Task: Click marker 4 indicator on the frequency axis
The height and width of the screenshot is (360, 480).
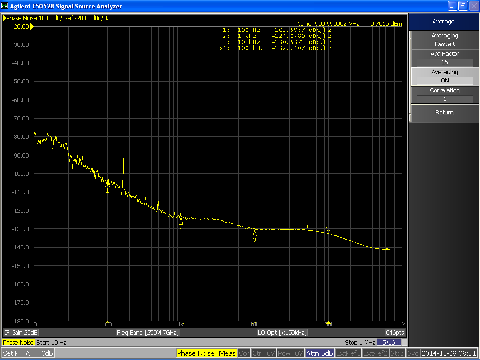Action: [328, 323]
